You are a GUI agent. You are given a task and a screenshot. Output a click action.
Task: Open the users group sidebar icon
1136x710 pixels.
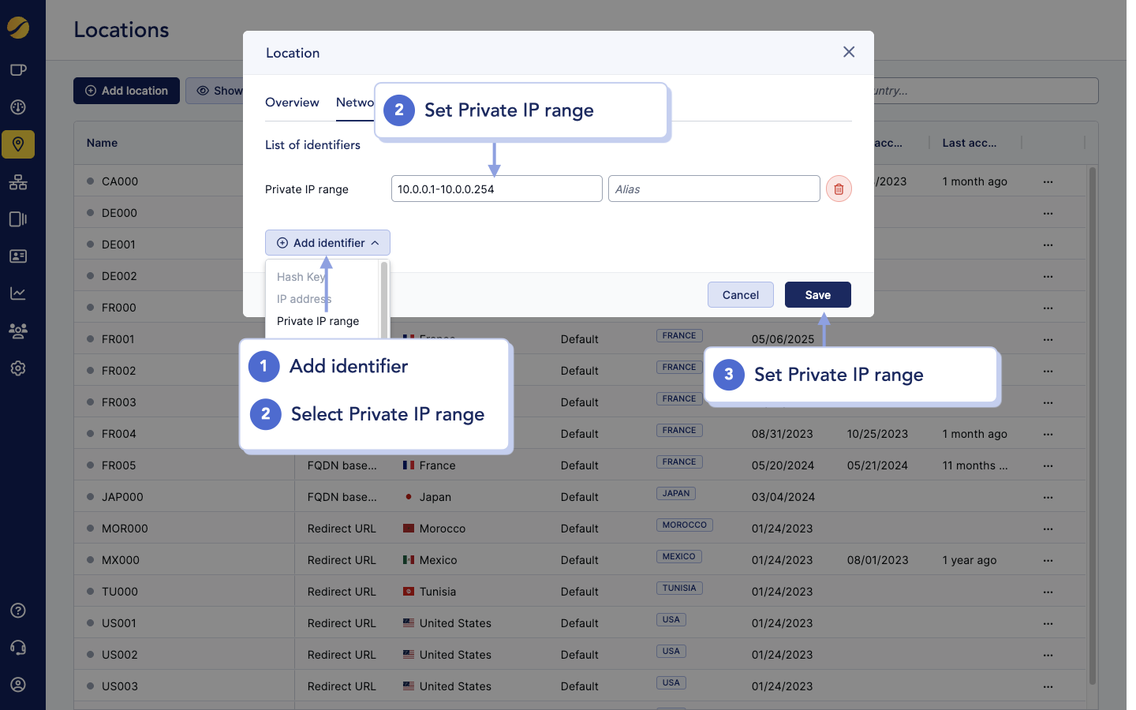point(18,331)
